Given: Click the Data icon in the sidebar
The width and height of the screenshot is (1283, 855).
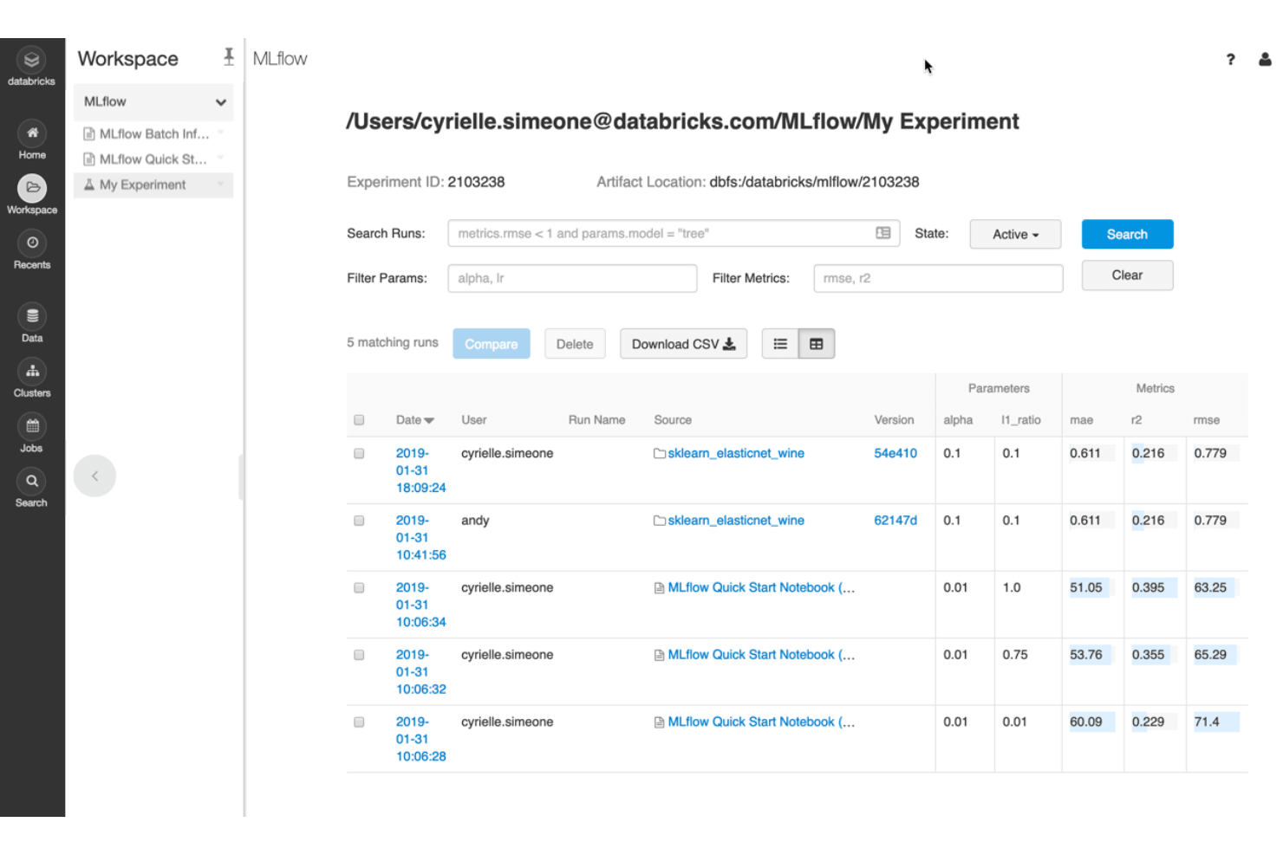Looking at the screenshot, I should coord(32,315).
